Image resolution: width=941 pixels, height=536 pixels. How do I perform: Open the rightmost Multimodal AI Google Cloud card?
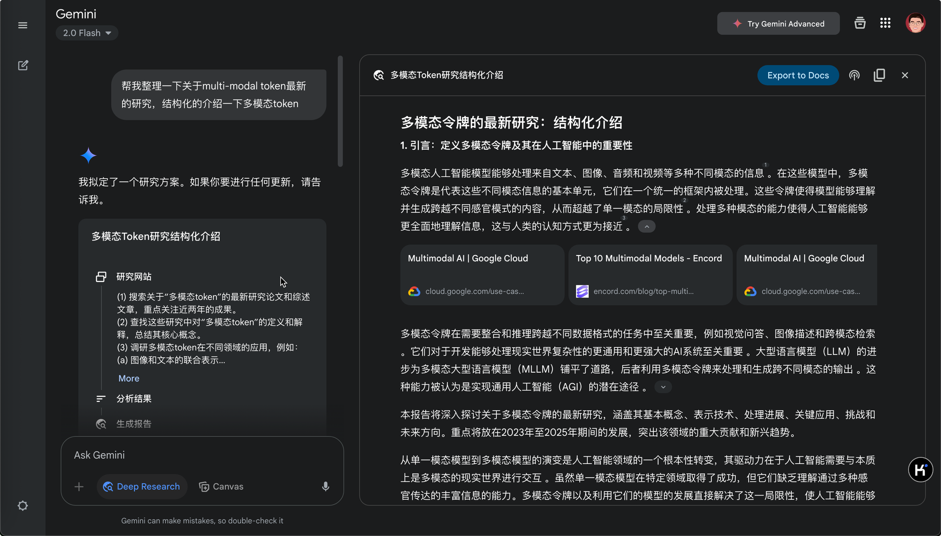click(806, 275)
